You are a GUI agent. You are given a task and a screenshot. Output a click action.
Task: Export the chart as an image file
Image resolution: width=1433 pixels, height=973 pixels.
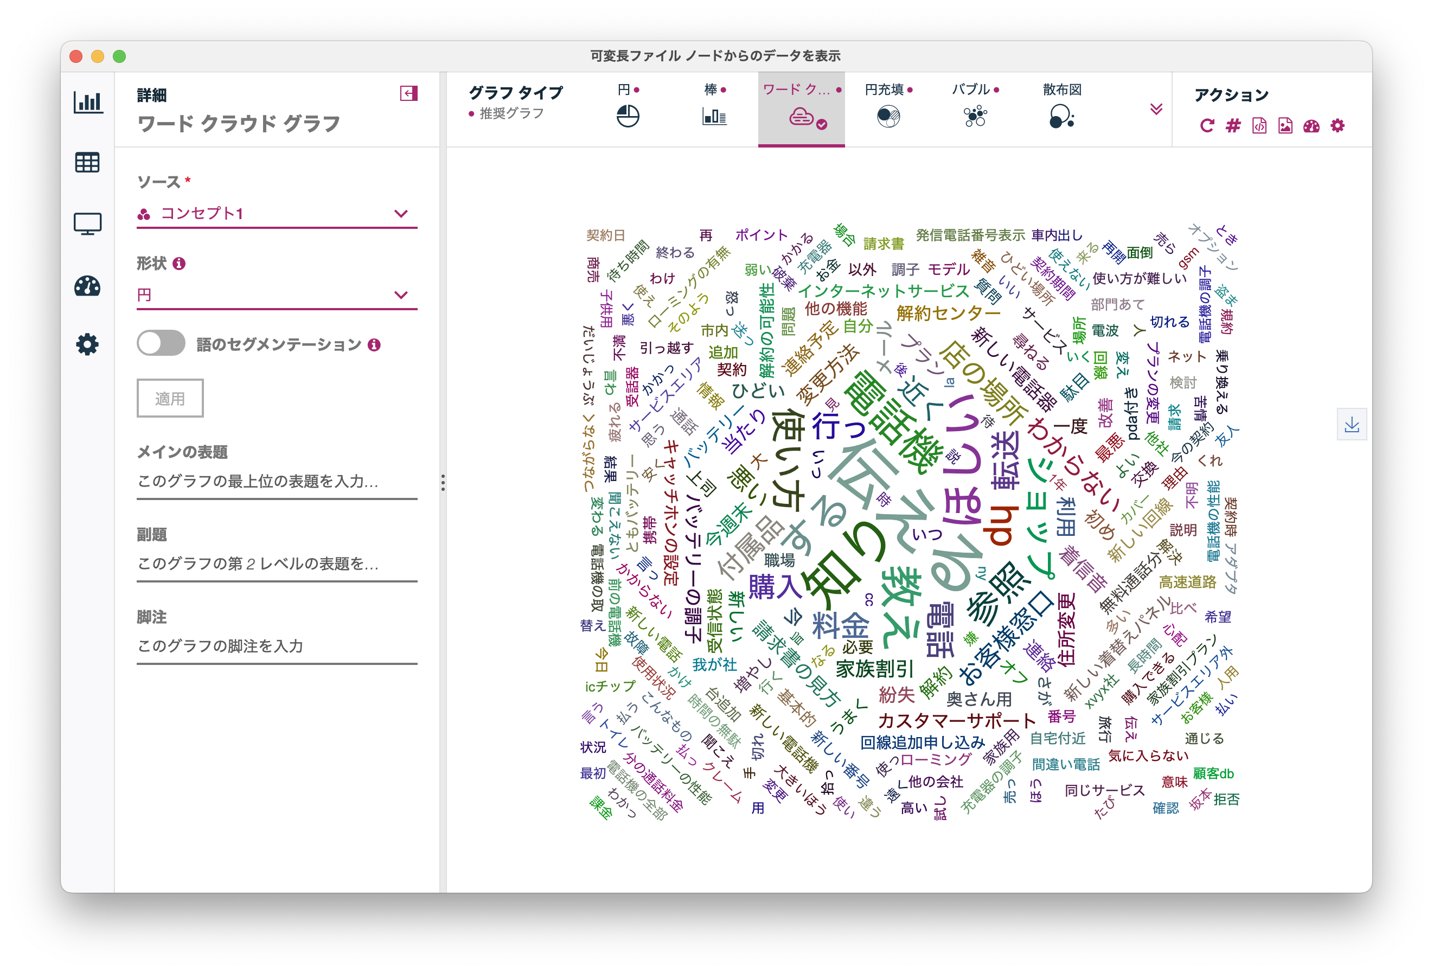coord(1284,126)
